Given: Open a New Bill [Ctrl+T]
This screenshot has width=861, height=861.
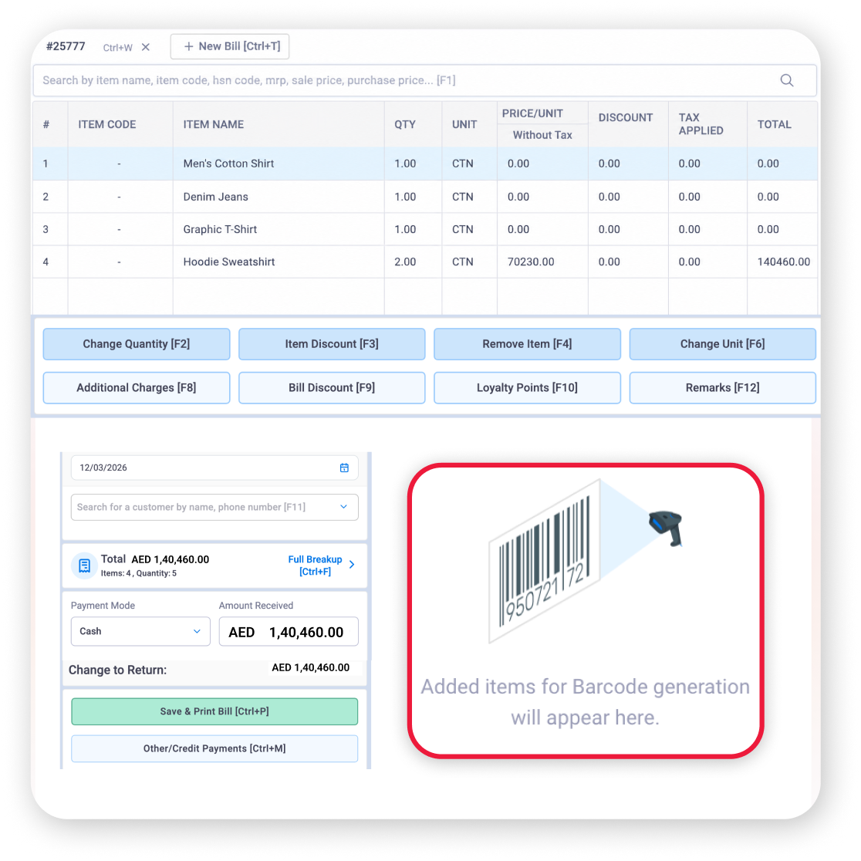Looking at the screenshot, I should (x=230, y=46).
